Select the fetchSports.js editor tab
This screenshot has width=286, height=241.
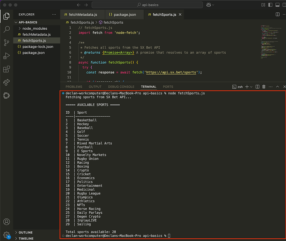[x=164, y=15]
